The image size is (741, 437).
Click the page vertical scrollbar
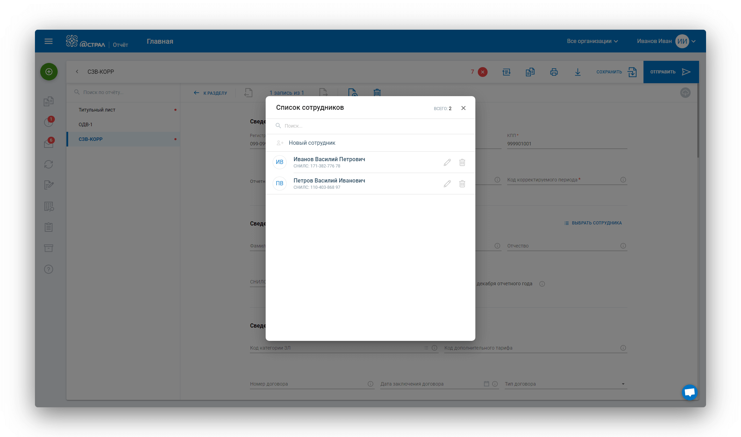pyautogui.click(x=698, y=121)
